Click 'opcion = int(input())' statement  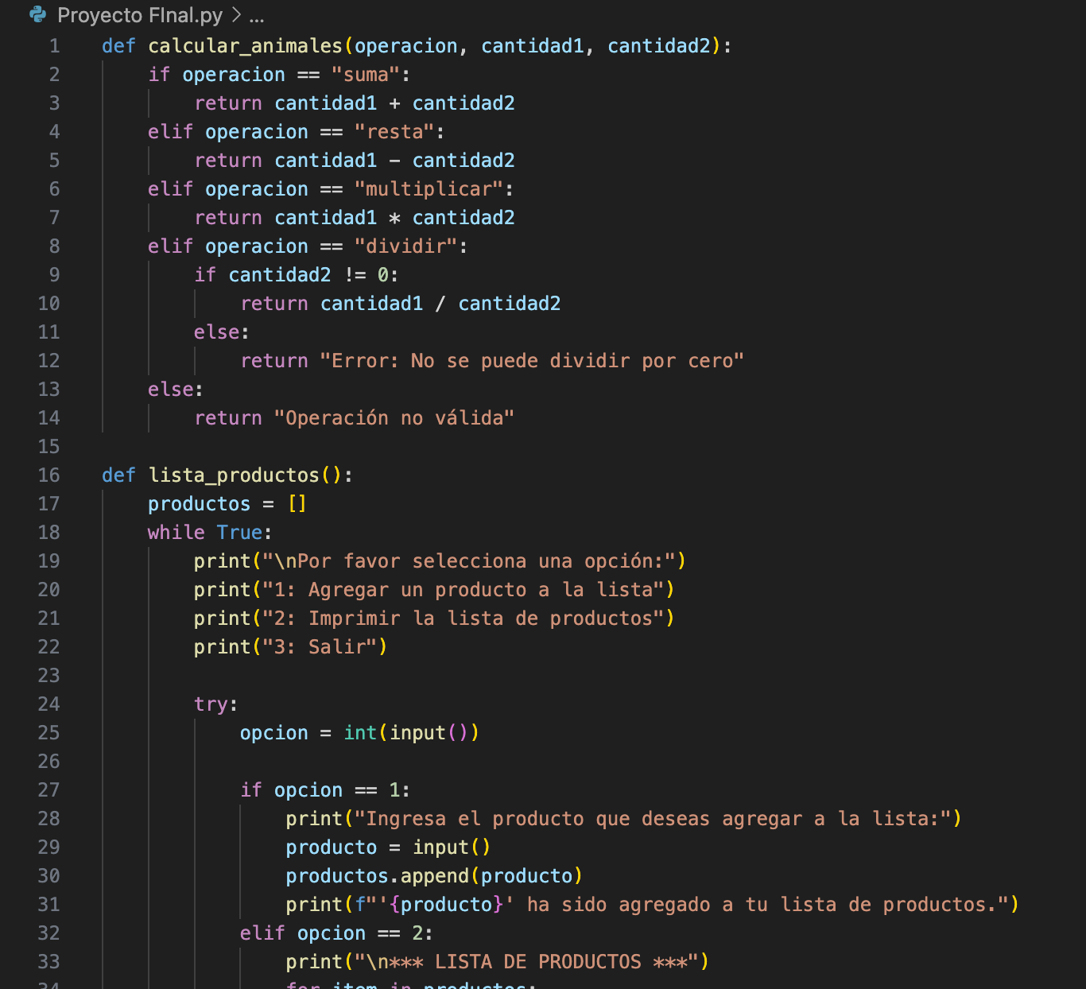point(359,733)
